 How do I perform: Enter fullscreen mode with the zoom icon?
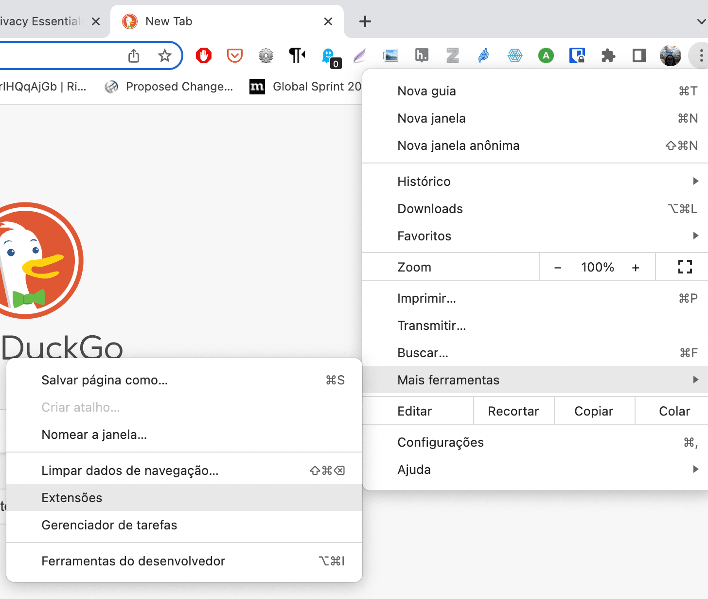click(x=685, y=267)
